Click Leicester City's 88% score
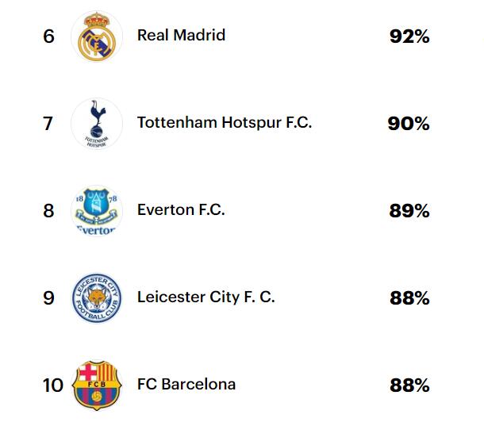This screenshot has width=484, height=422. click(409, 298)
